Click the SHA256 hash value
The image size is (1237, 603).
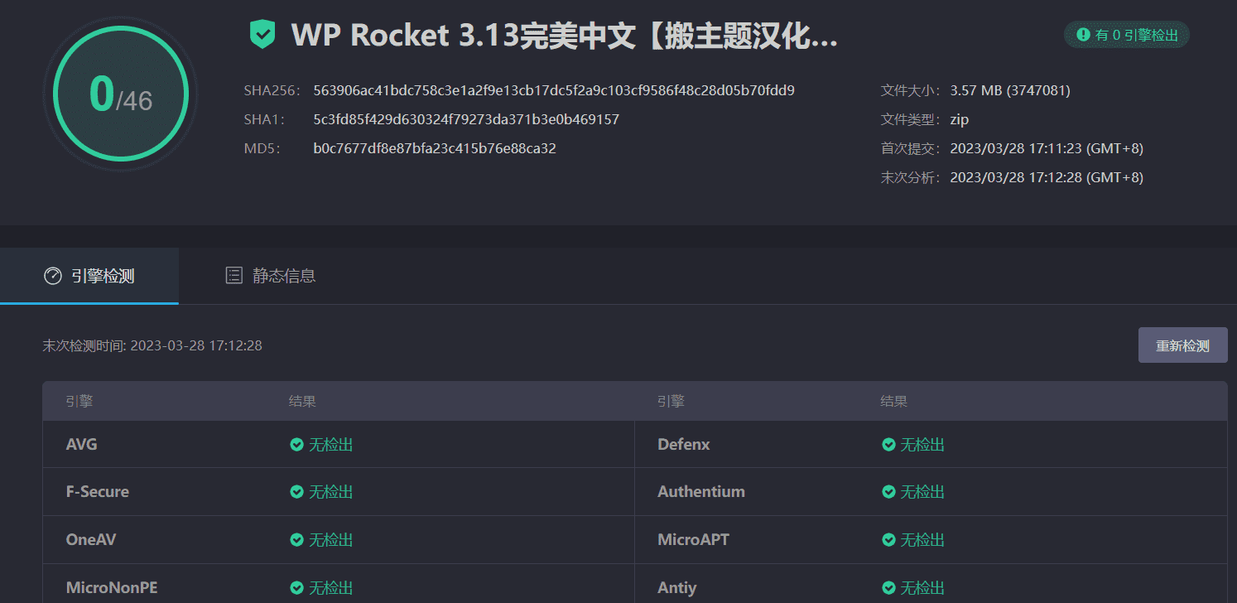click(554, 90)
